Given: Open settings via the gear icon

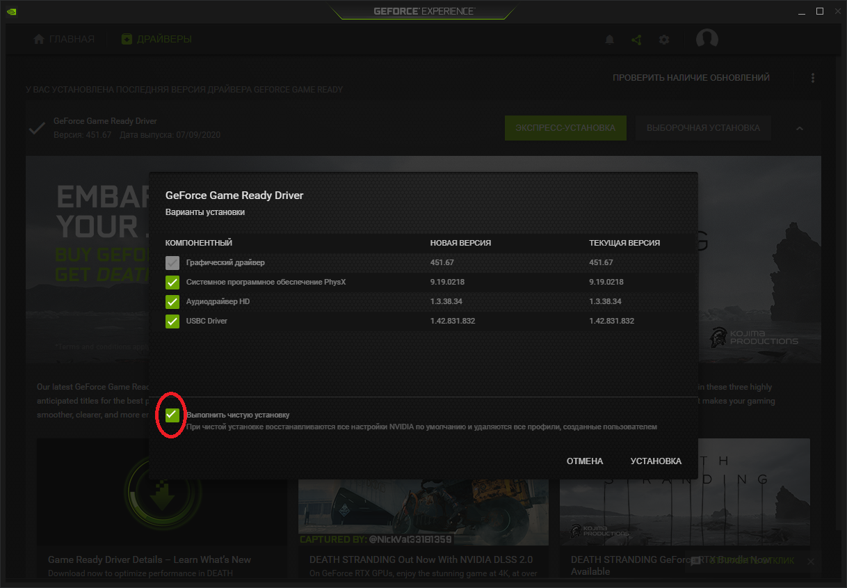Looking at the screenshot, I should click(664, 40).
